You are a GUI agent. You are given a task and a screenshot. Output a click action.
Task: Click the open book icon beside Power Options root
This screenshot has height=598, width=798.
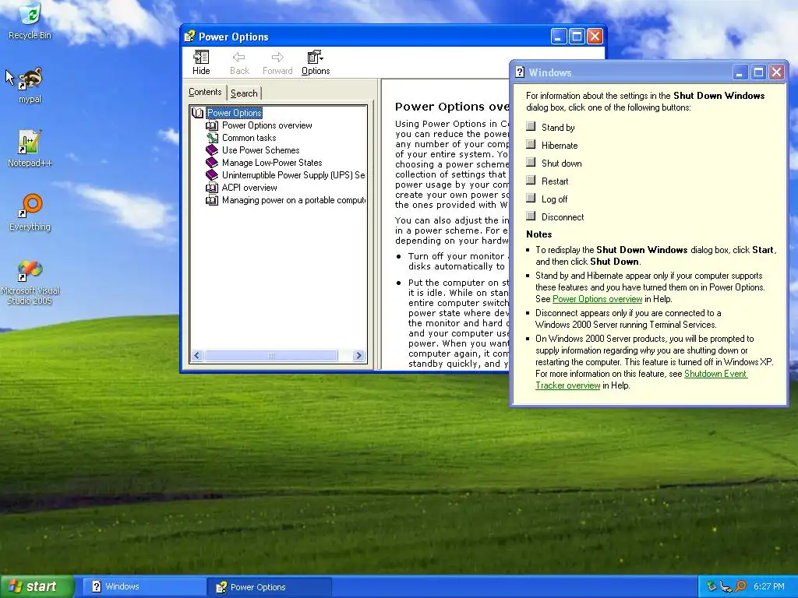click(x=198, y=113)
